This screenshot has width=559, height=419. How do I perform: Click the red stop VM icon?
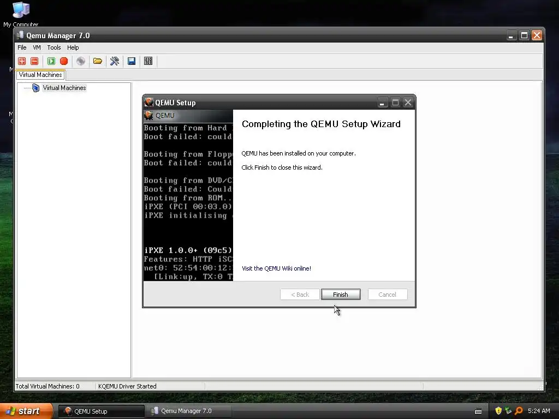64,61
